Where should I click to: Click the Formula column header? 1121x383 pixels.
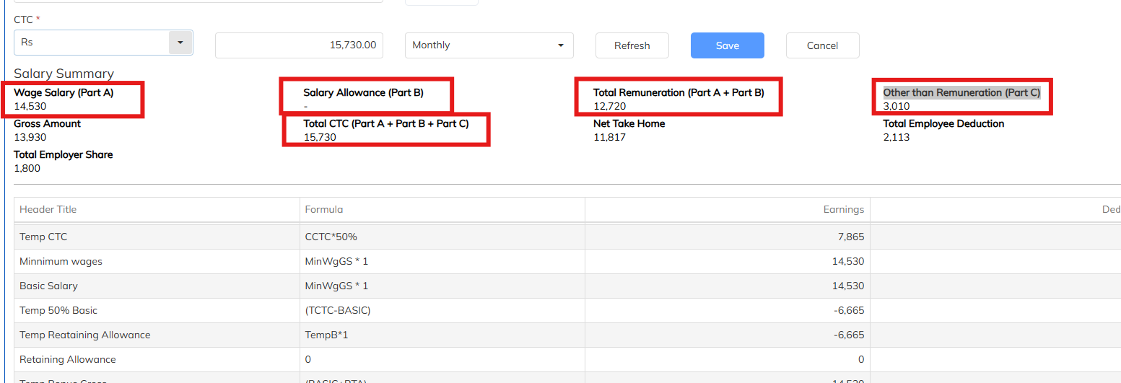click(324, 210)
